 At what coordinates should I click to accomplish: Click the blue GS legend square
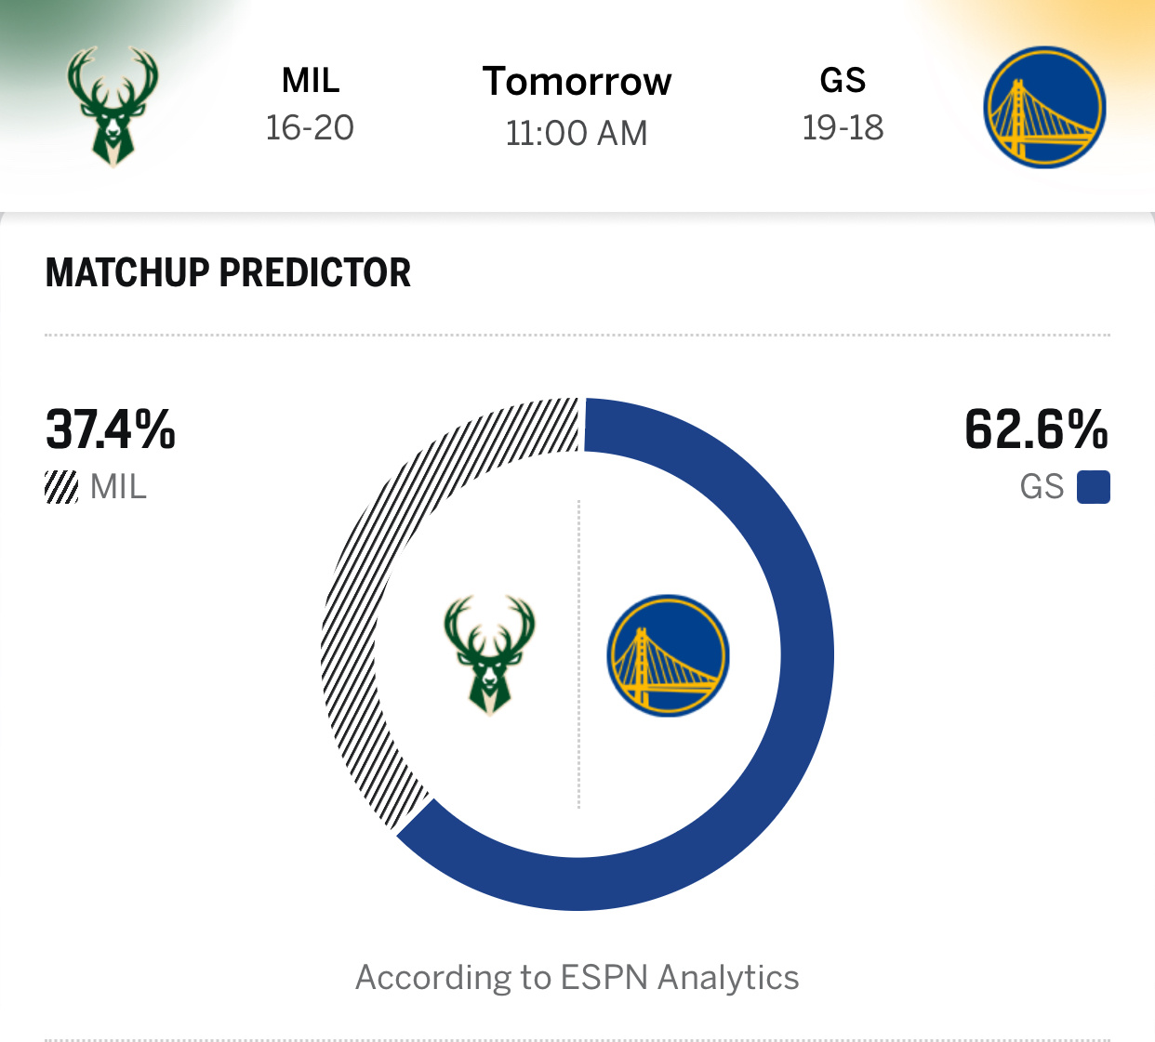1094,487
